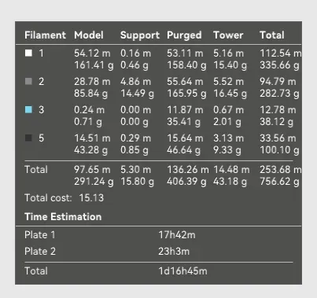Image resolution: width=317 pixels, height=298 pixels.
Task: Select model length 0.24 m
Action: coord(89,110)
